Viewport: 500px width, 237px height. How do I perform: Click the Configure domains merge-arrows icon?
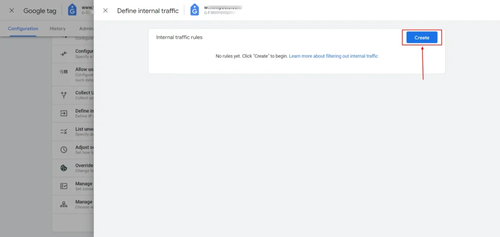tap(64, 54)
